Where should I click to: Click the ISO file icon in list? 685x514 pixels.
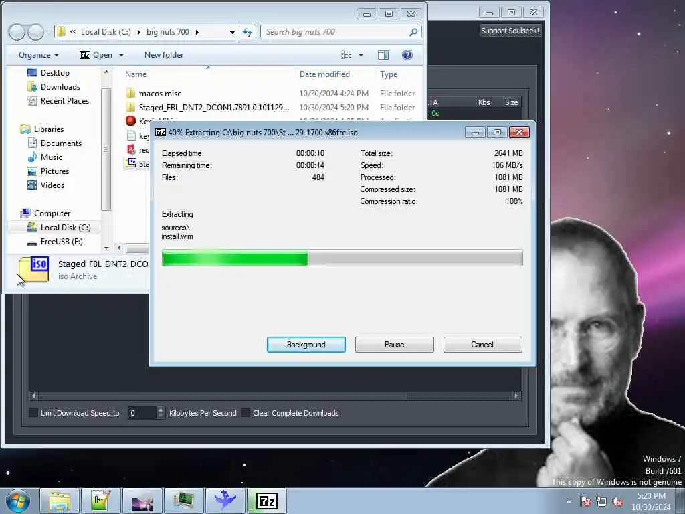pos(131,163)
